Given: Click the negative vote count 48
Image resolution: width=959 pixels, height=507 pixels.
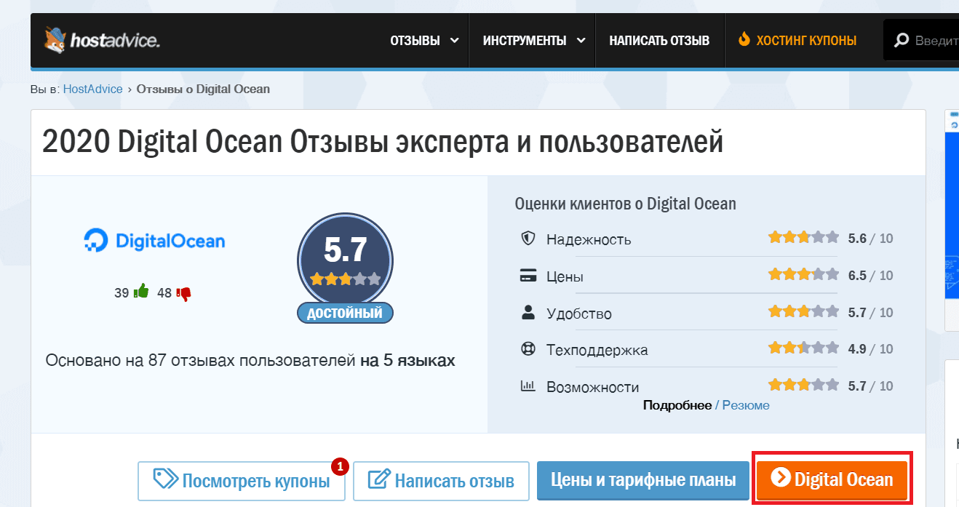Looking at the screenshot, I should tap(164, 293).
